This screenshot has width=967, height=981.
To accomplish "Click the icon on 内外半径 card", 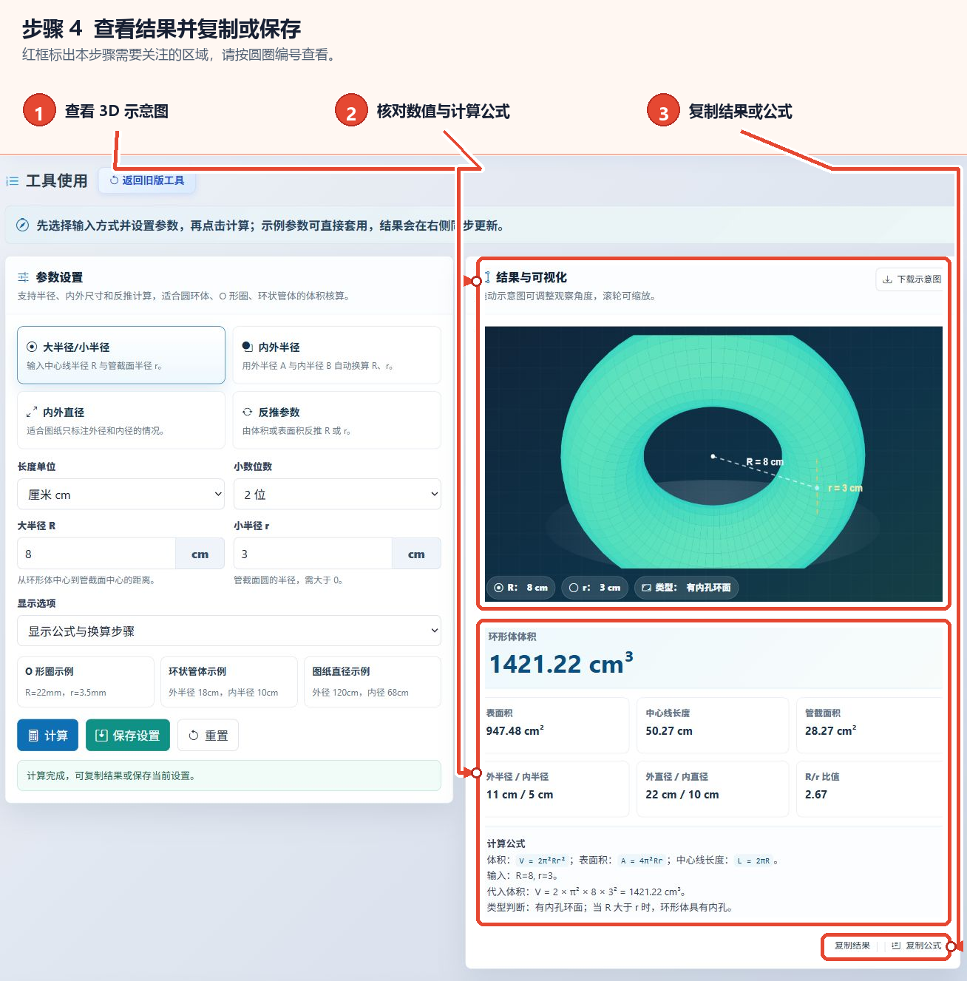I will [x=248, y=347].
